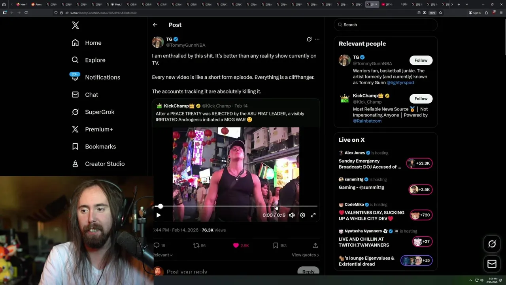Click reply icon with 18 replies

(157, 245)
